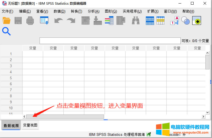Maximize the SPSS data editor window
The height and width of the screenshot is (138, 212).
point(192,3)
